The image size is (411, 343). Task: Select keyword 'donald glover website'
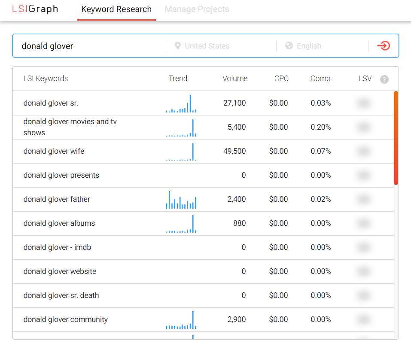click(60, 271)
